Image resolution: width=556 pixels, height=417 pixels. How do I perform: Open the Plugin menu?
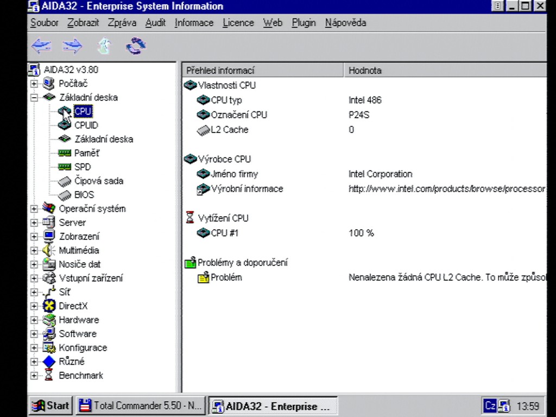(x=304, y=23)
